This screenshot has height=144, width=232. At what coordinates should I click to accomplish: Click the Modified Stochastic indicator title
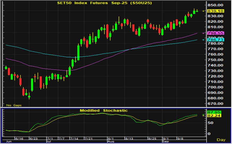pos(104,110)
